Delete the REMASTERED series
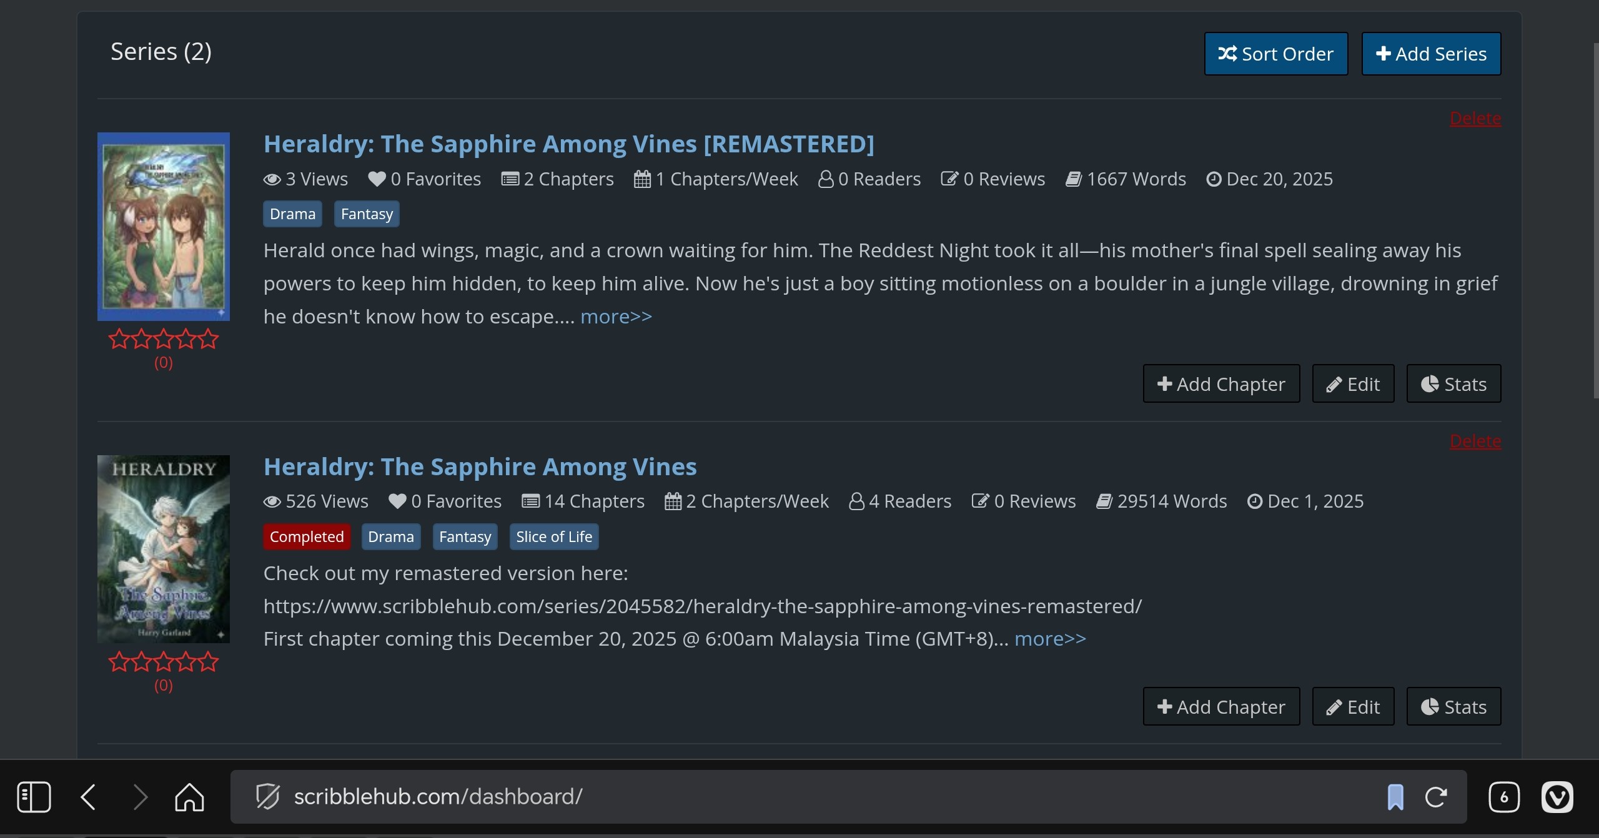Viewport: 1599px width, 838px height. click(x=1475, y=119)
